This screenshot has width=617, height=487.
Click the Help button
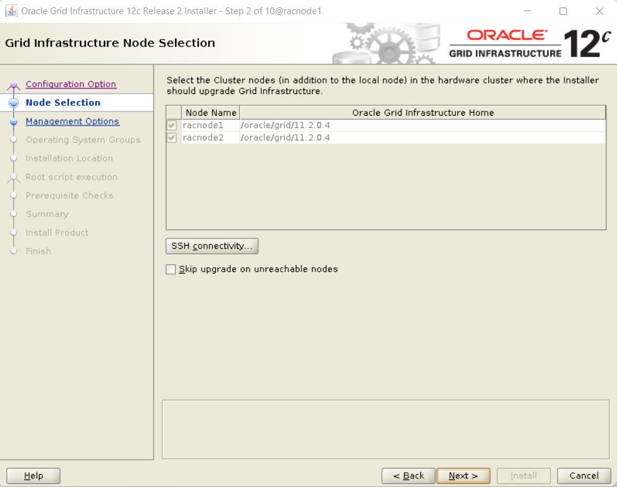(x=33, y=476)
